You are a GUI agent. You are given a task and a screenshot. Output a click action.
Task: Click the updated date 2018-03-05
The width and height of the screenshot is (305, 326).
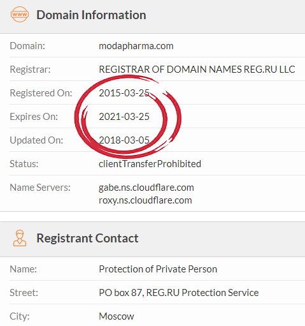pos(124,140)
